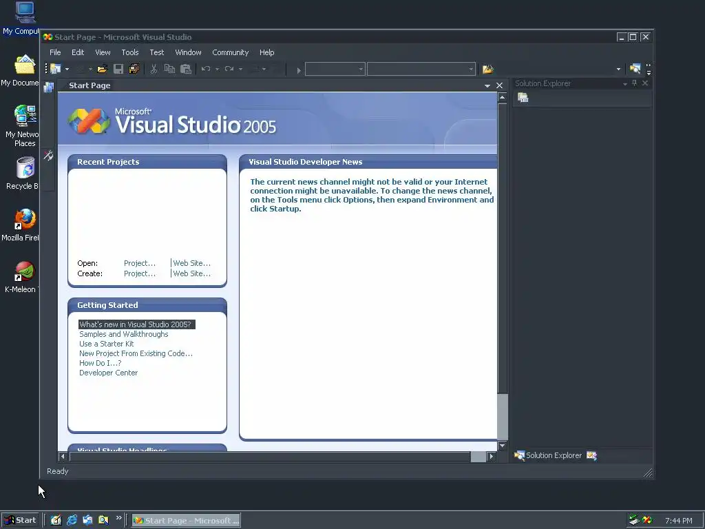Viewport: 705px width, 529px height.
Task: Click the Open Web Site... link
Action: coord(191,263)
